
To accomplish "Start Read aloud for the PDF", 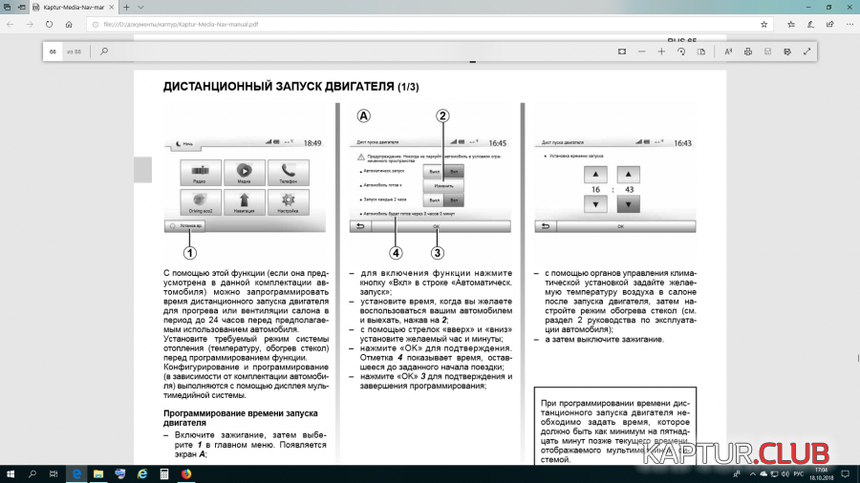I will tap(728, 51).
